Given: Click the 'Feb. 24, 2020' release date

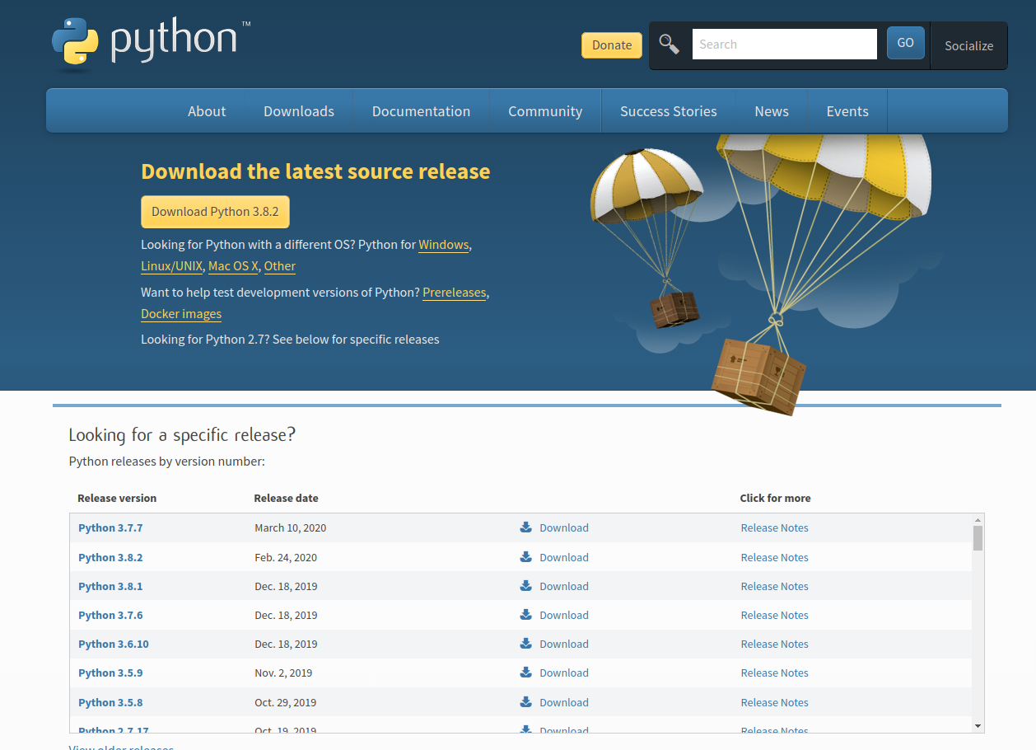Looking at the screenshot, I should point(286,557).
